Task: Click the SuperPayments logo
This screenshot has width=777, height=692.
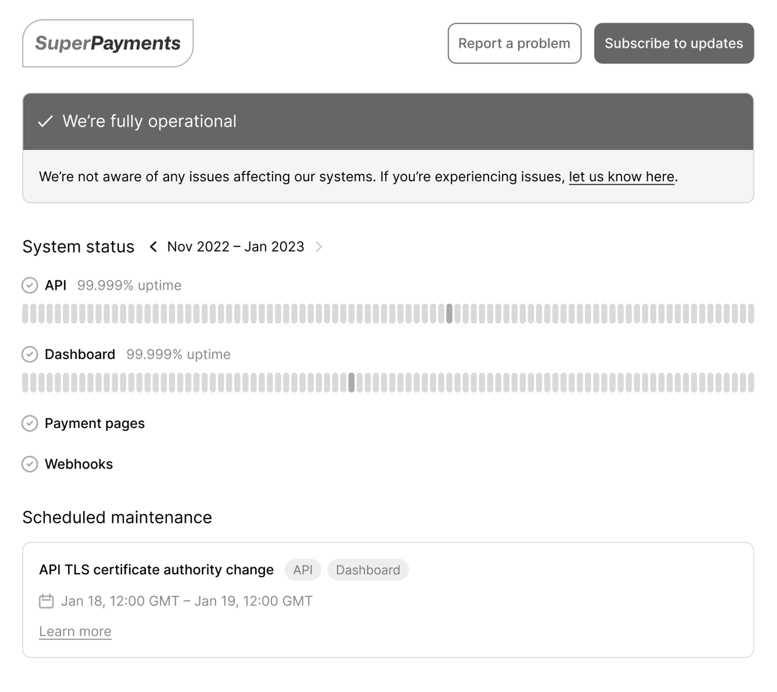Action: [x=108, y=43]
